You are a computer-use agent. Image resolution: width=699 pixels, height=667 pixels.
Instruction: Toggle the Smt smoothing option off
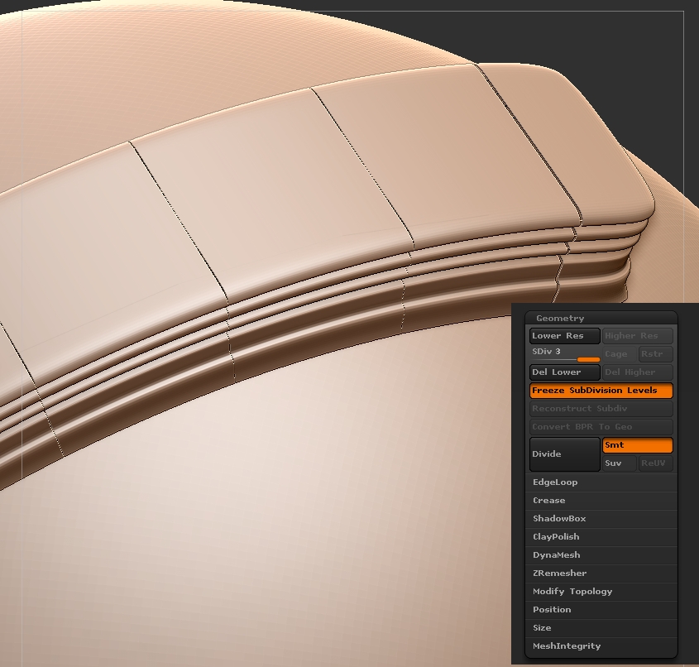coord(637,445)
